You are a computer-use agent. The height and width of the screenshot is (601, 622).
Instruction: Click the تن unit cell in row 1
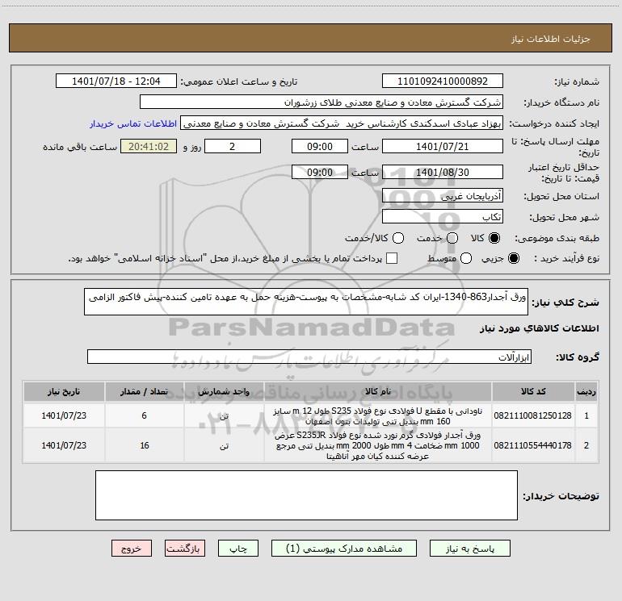pyautogui.click(x=224, y=416)
